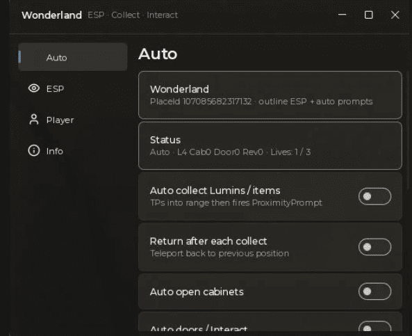Screen dimensions: 412x336
Task: Turn on Auto open cabinets toggle
Action: [374, 291]
